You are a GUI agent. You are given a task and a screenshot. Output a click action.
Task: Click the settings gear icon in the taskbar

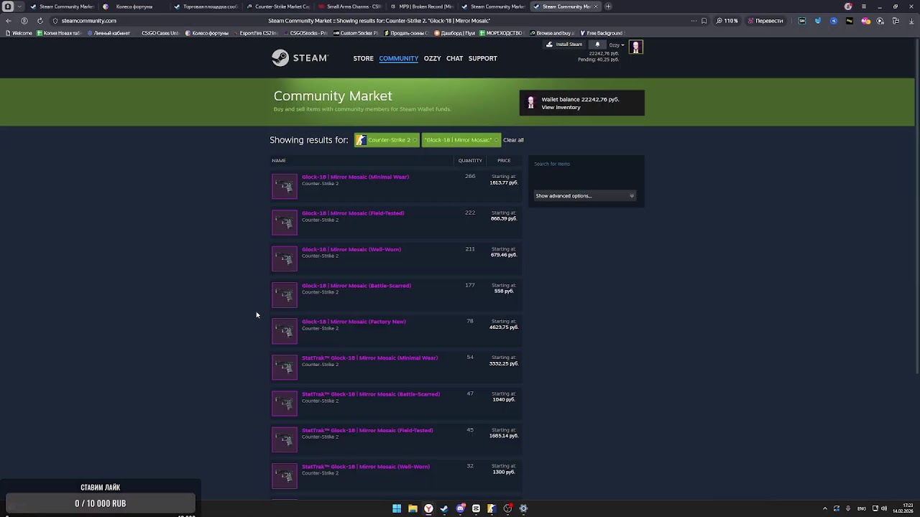[523, 508]
